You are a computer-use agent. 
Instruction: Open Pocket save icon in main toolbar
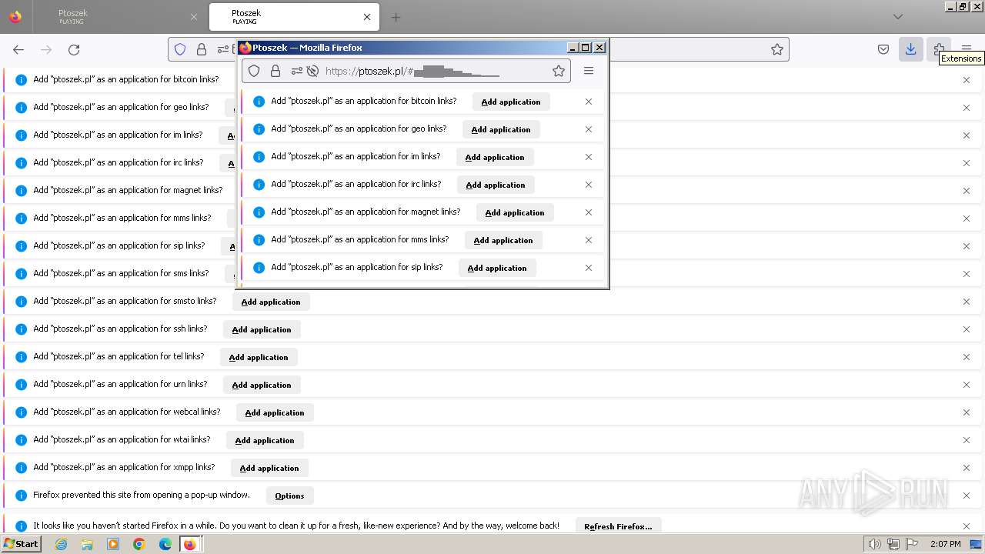(x=883, y=49)
